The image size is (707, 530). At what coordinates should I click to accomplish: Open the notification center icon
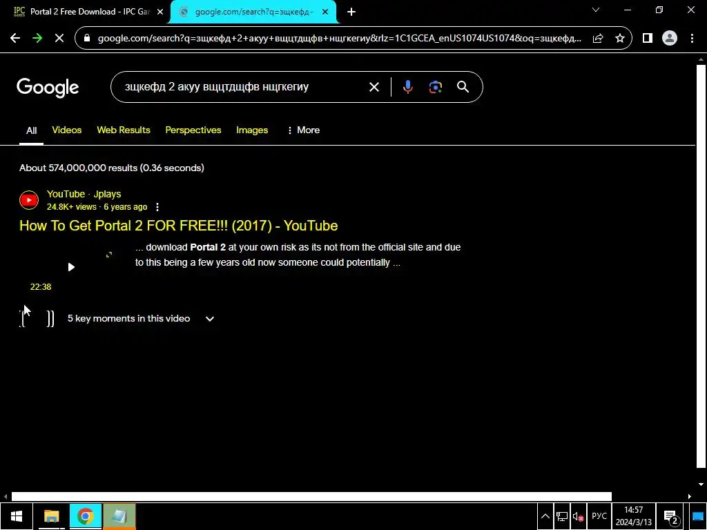pos(671,517)
